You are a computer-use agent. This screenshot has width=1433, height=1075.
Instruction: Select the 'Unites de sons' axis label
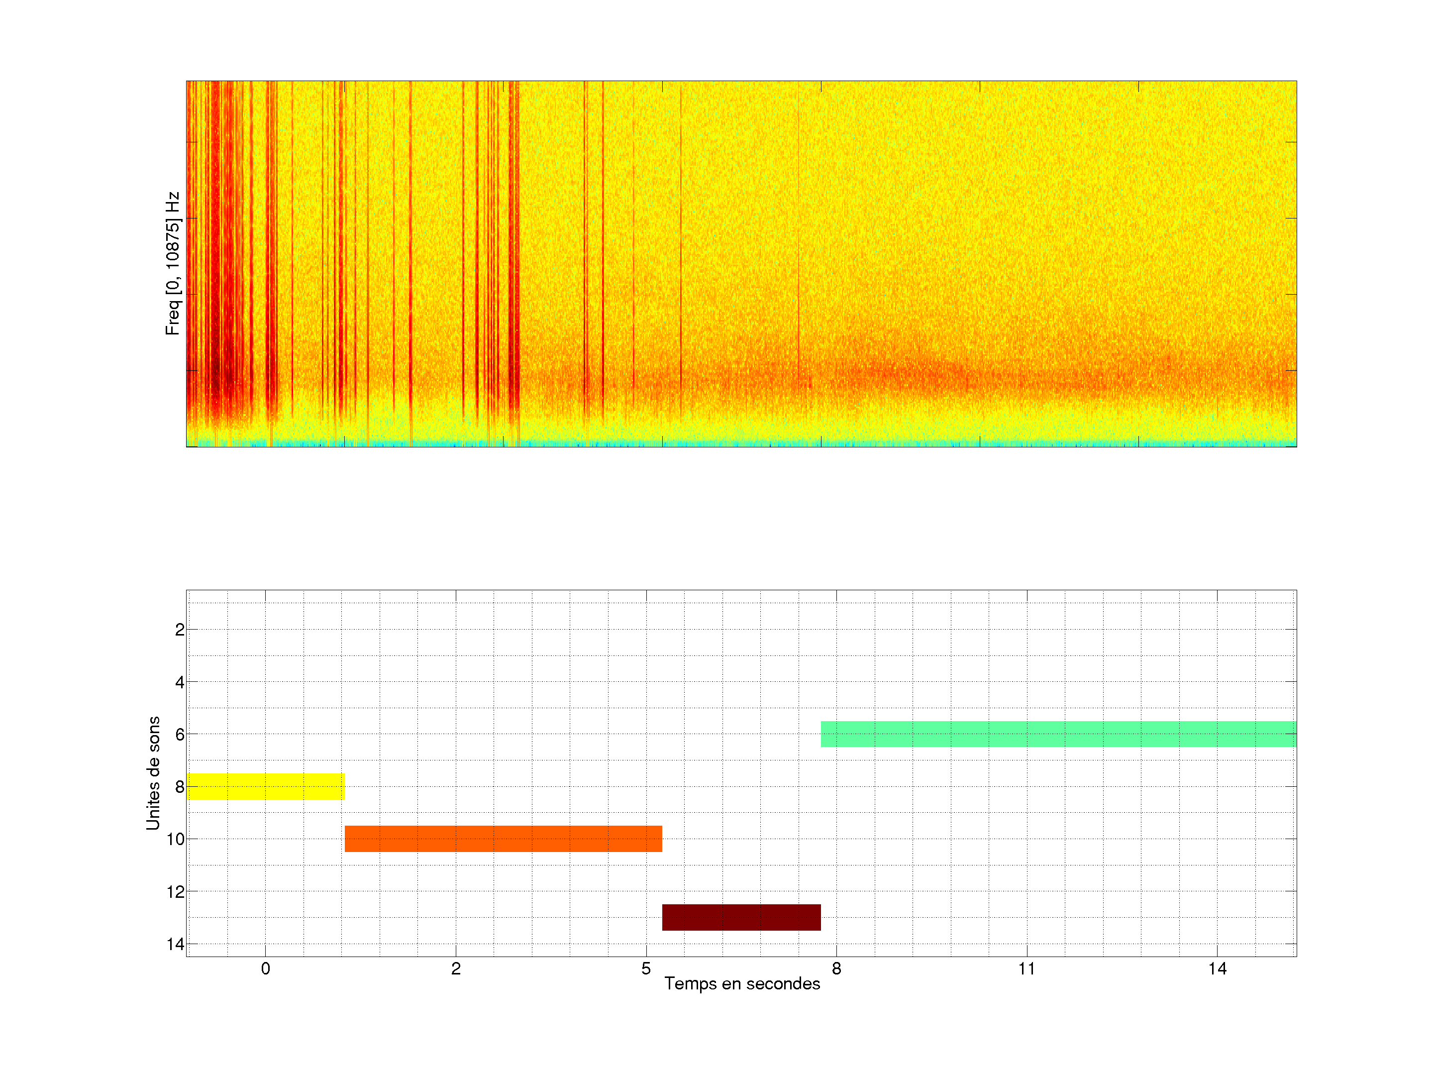click(153, 773)
